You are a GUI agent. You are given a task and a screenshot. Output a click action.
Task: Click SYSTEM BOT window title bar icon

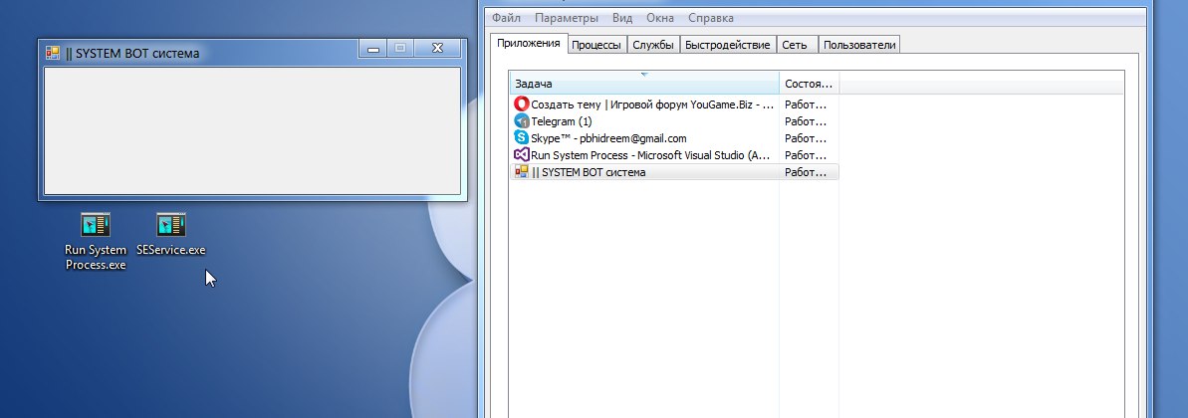53,53
